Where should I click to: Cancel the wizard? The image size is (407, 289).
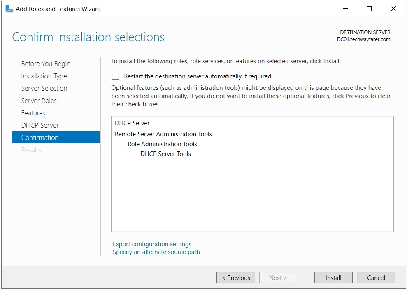coord(376,278)
